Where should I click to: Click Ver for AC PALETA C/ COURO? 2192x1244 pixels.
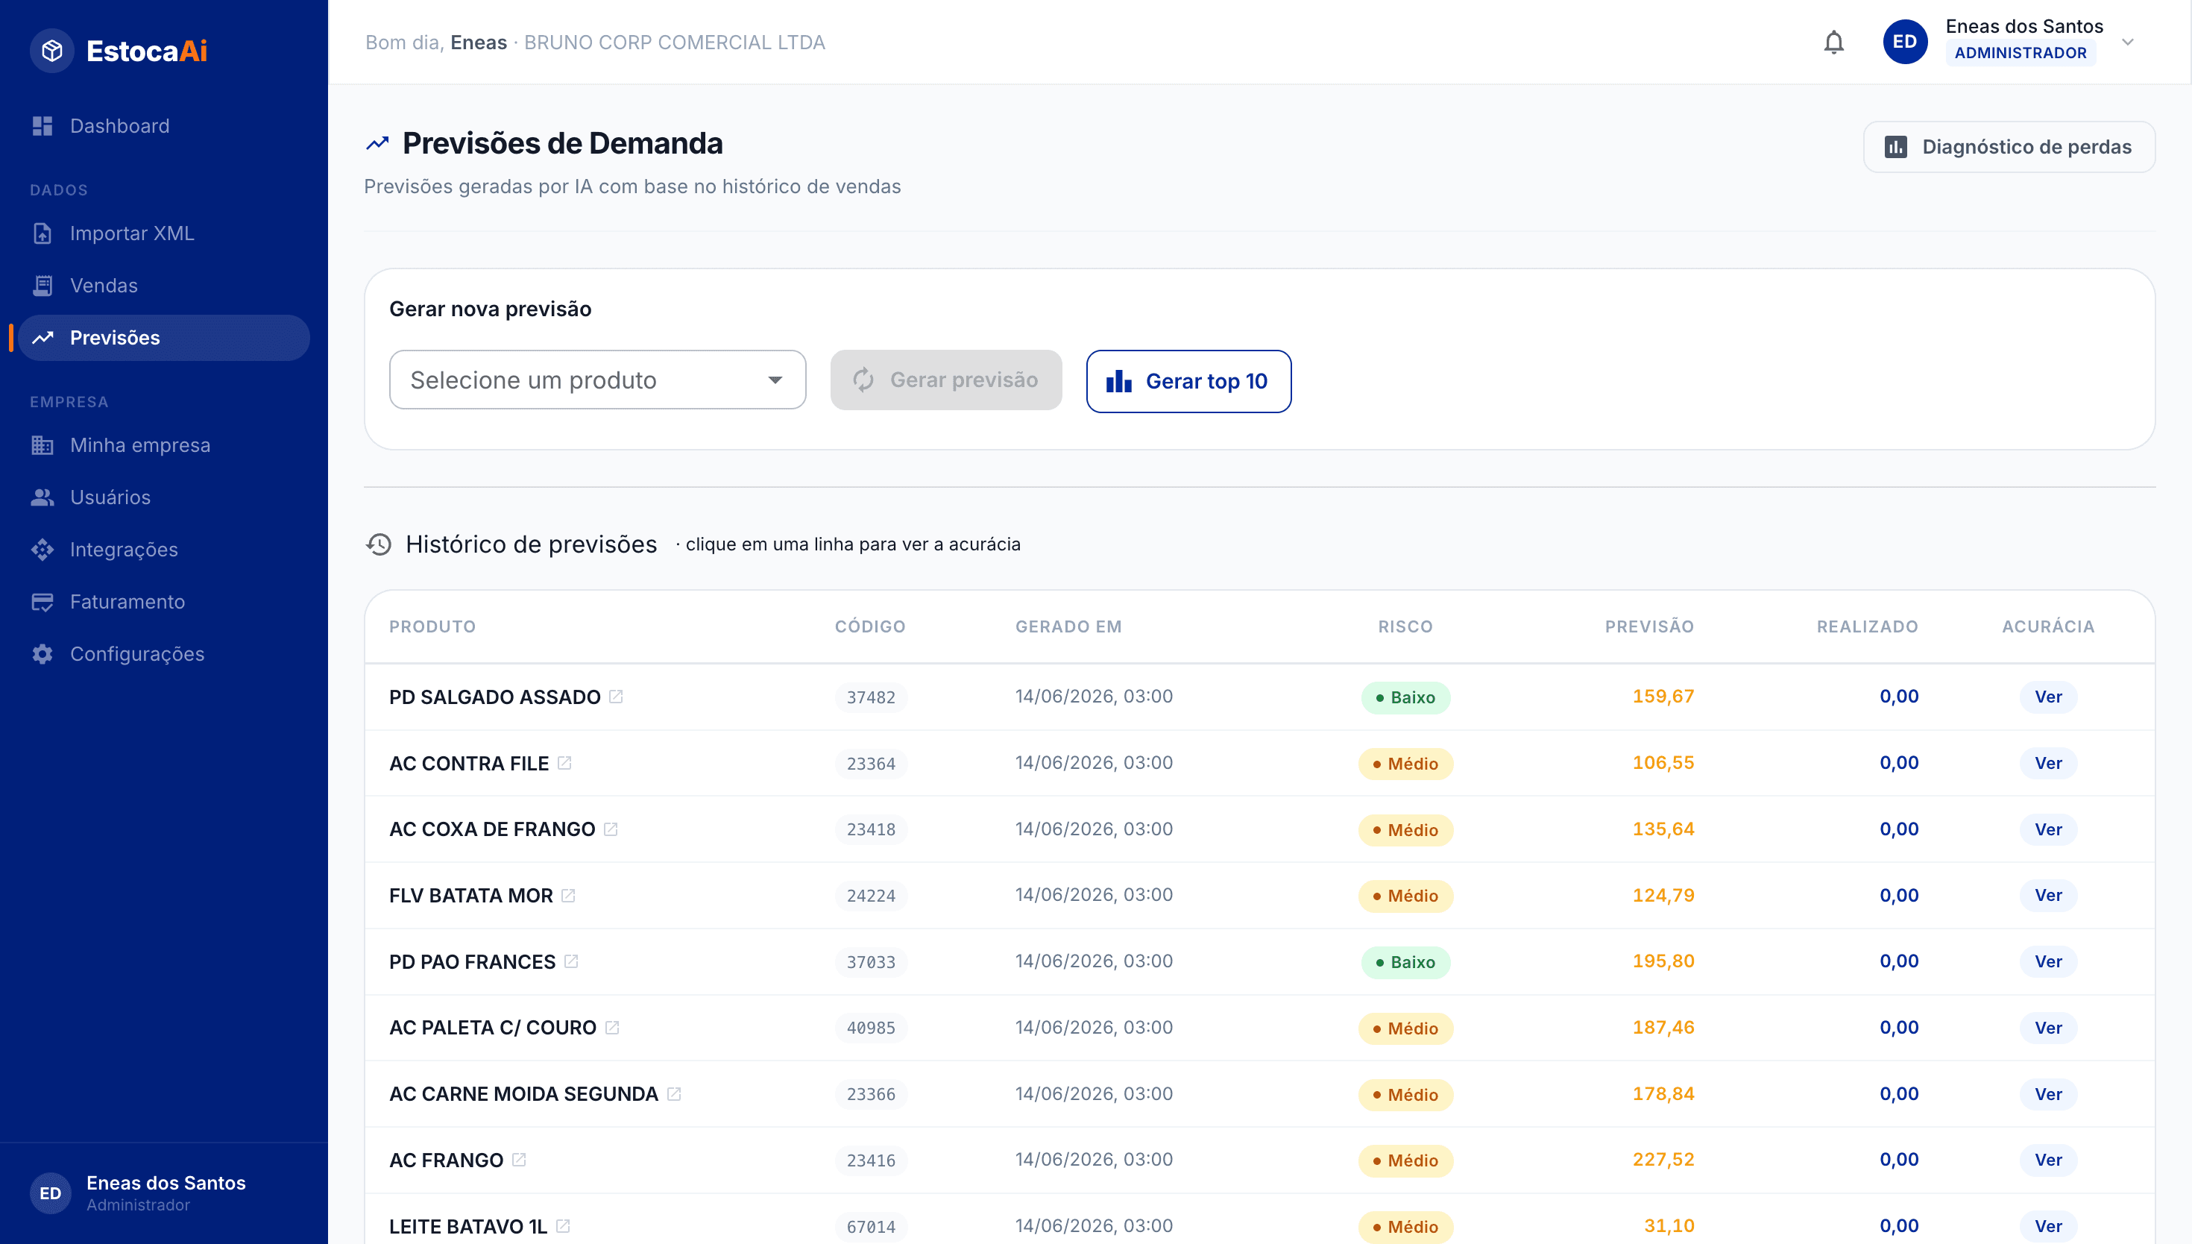pyautogui.click(x=2047, y=1027)
